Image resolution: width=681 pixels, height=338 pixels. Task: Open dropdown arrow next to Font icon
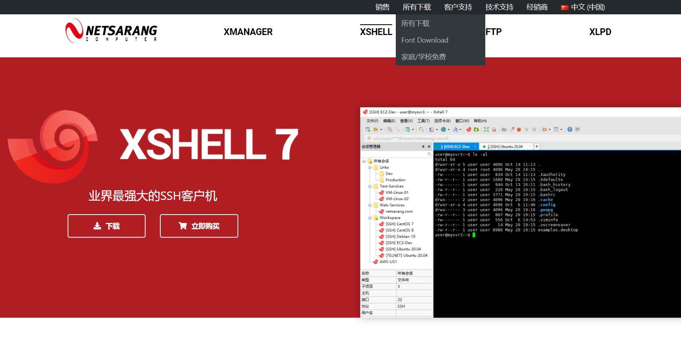[x=460, y=129]
